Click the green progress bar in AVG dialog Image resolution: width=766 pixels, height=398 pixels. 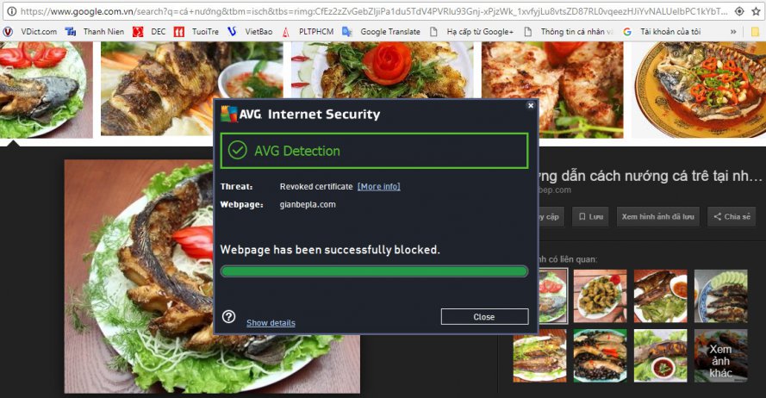pyautogui.click(x=374, y=271)
